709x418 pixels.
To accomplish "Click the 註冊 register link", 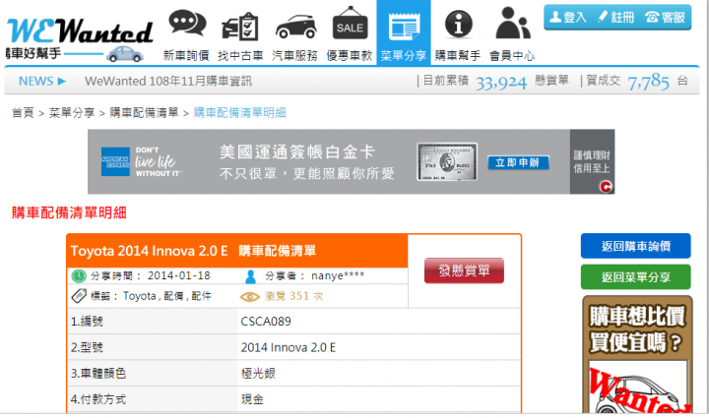I will (x=616, y=17).
